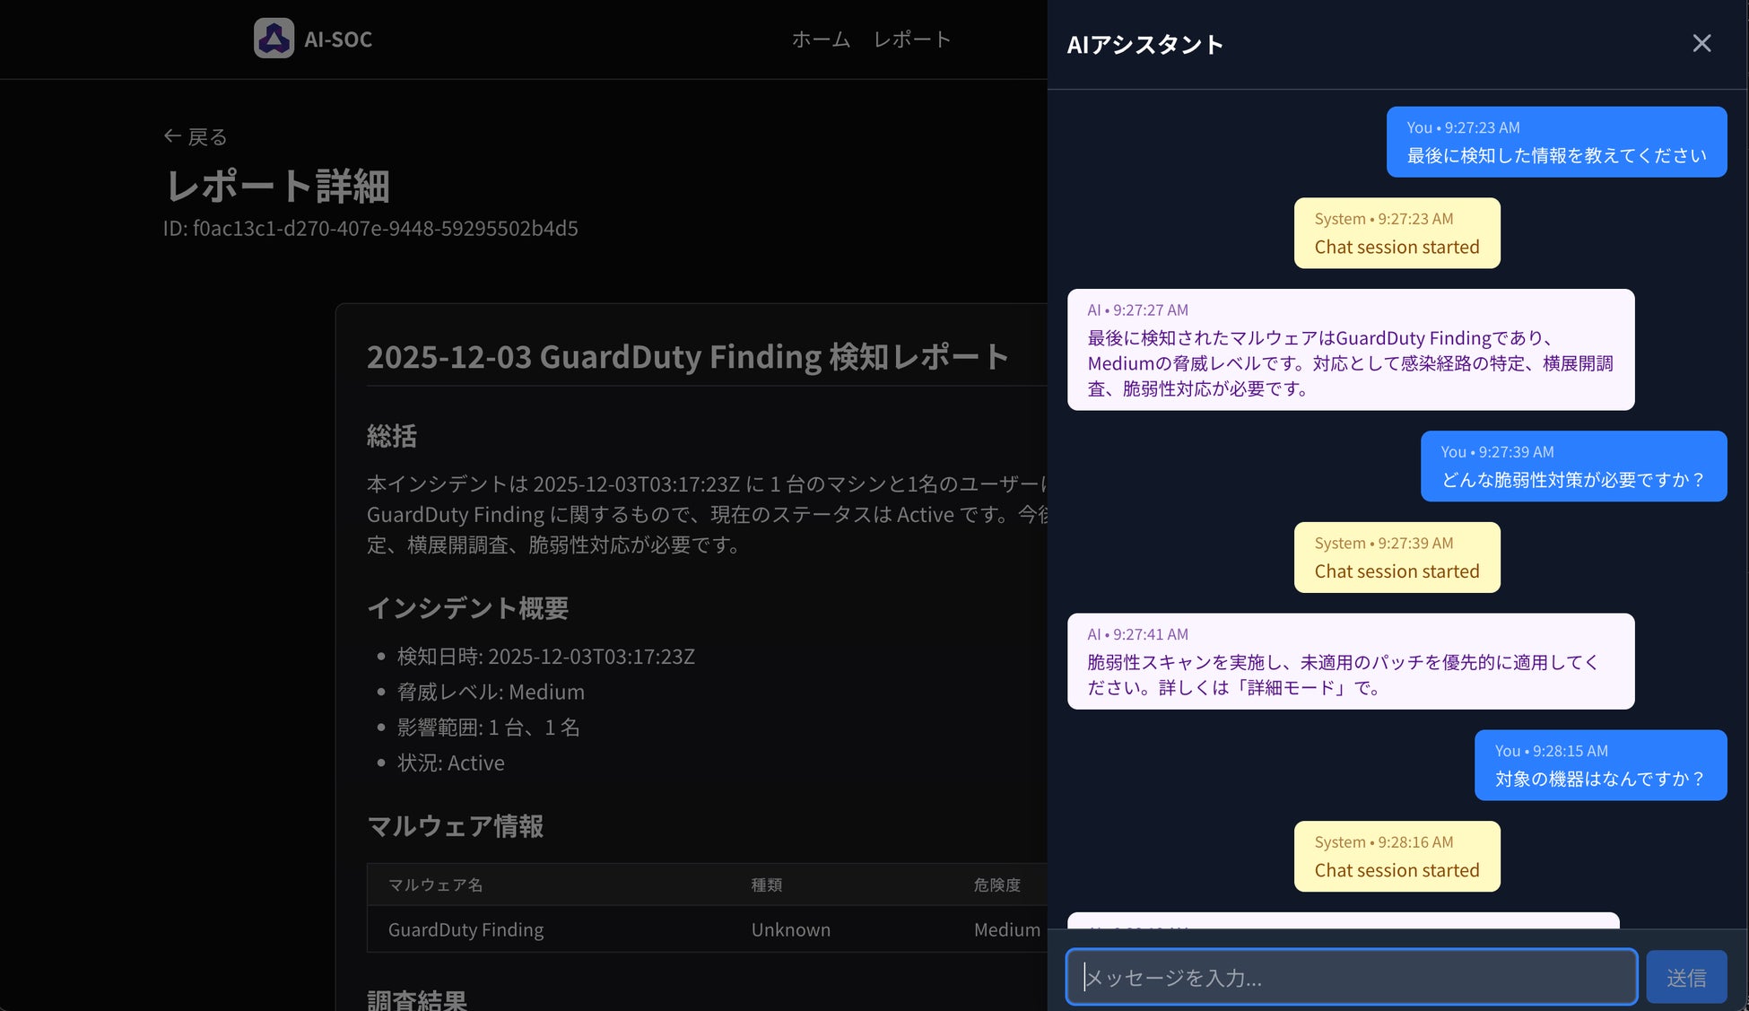Click the report ID text under レポート詳細

pos(370,229)
